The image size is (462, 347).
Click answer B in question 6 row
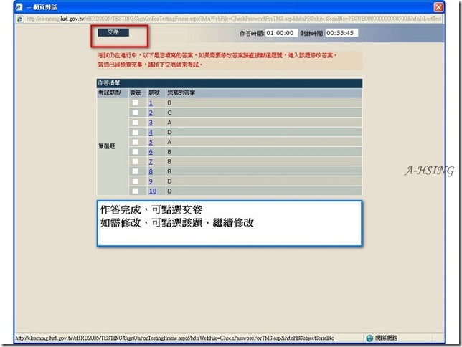[169, 152]
